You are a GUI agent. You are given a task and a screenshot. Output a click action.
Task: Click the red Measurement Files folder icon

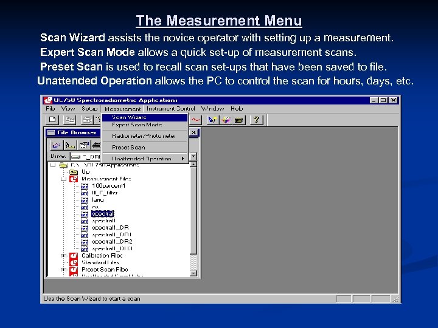point(74,179)
